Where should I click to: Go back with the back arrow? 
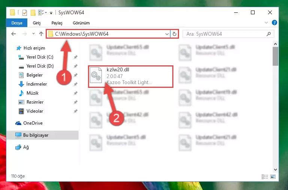[x=13, y=34]
